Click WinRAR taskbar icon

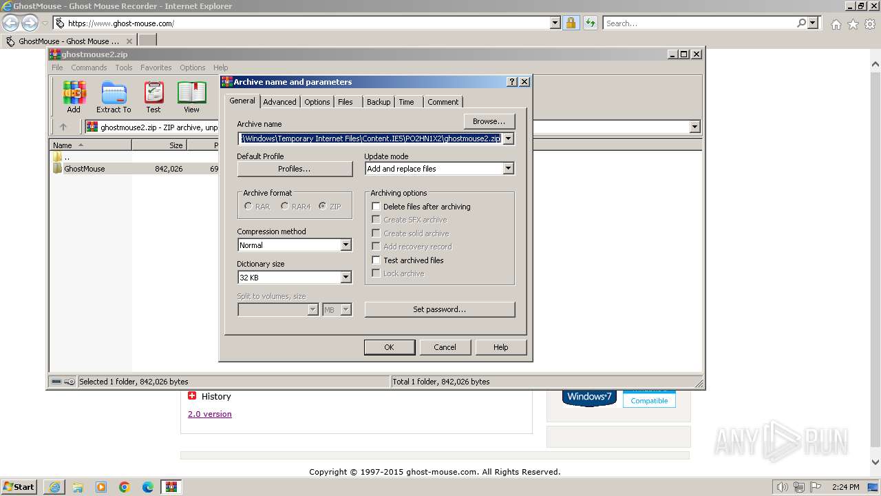[171, 487]
